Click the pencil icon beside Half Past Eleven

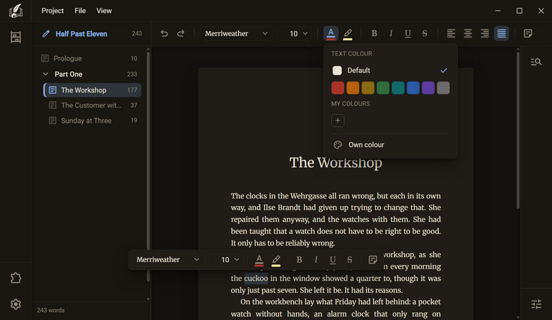point(46,34)
